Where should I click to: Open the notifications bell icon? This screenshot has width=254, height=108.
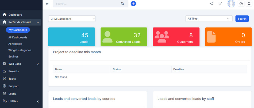click(x=249, y=4)
